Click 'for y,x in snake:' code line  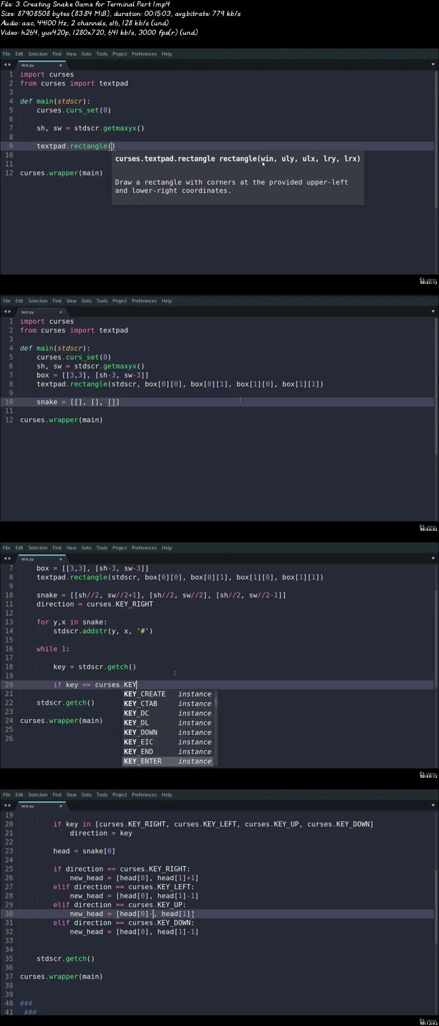[72, 622]
